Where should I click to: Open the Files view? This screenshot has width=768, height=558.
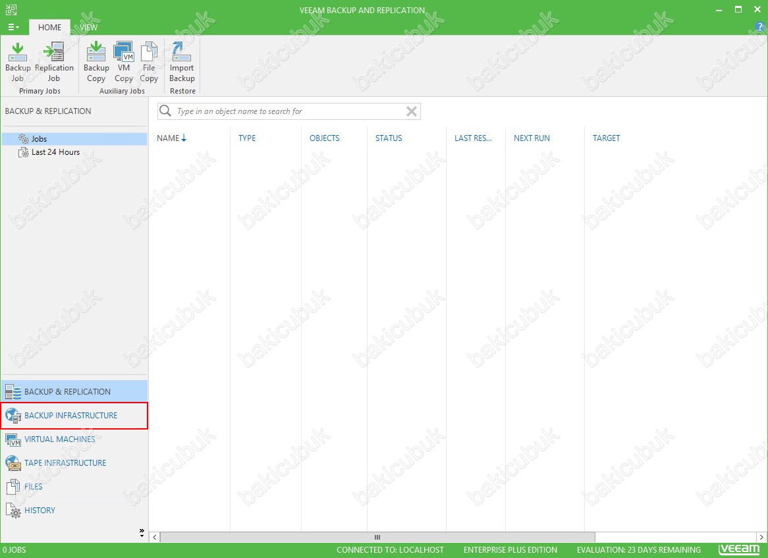point(74,486)
